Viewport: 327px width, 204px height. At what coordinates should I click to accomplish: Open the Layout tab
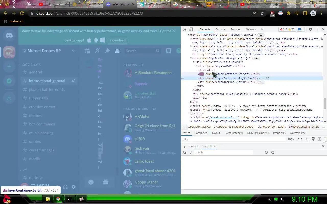pos(216,133)
